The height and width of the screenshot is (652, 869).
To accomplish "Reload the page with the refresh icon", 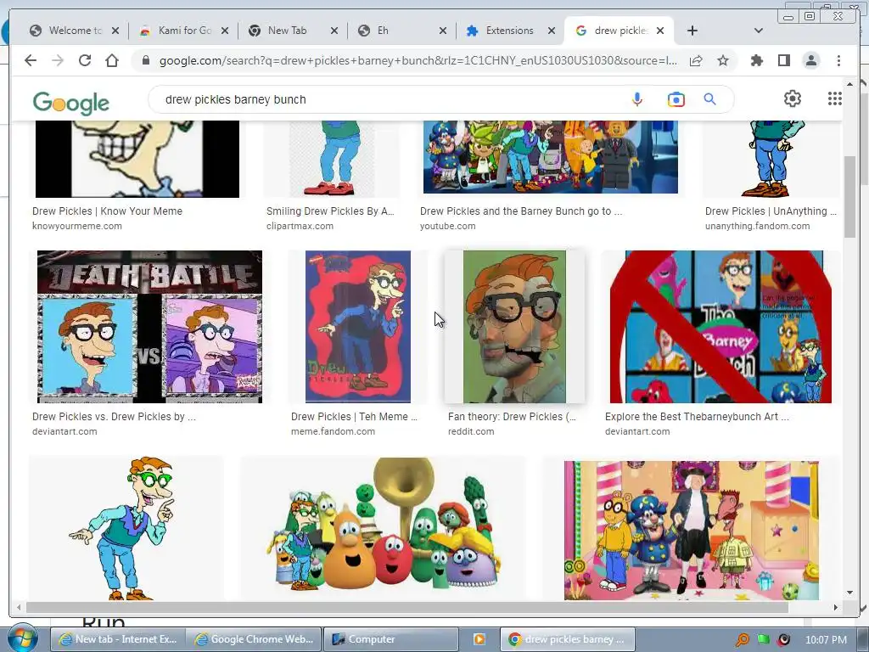I will click(85, 60).
